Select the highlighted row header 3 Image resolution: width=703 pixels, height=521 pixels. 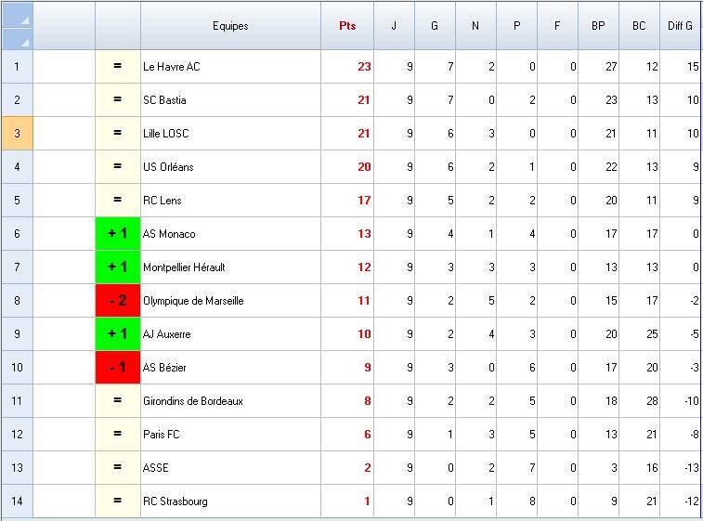17,134
